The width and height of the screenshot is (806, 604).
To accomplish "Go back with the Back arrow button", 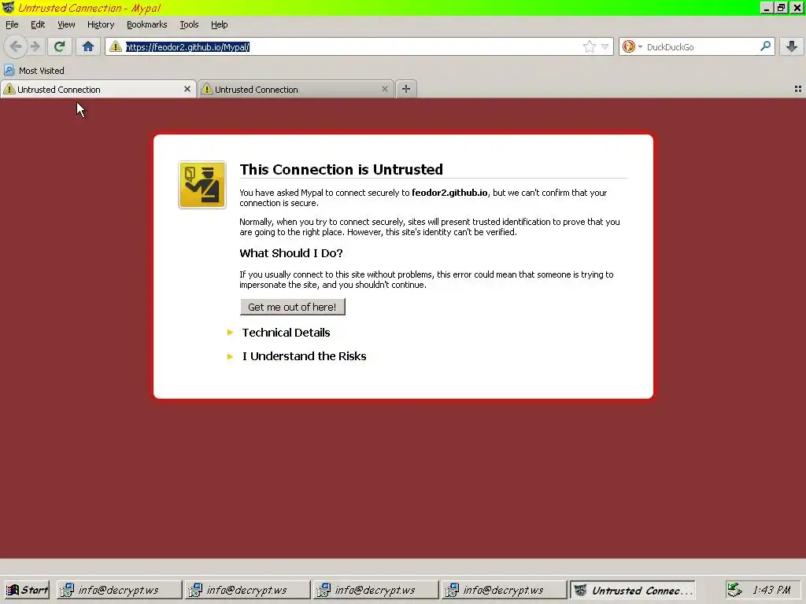I will click(x=16, y=46).
